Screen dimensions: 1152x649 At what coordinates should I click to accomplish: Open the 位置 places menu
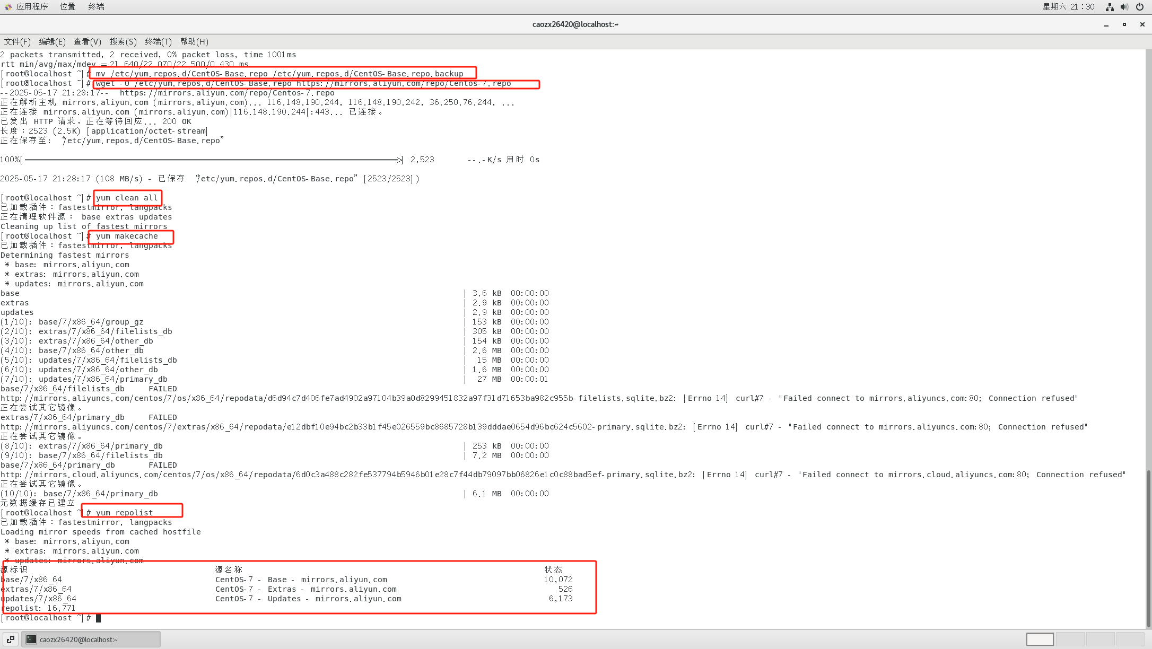point(67,6)
